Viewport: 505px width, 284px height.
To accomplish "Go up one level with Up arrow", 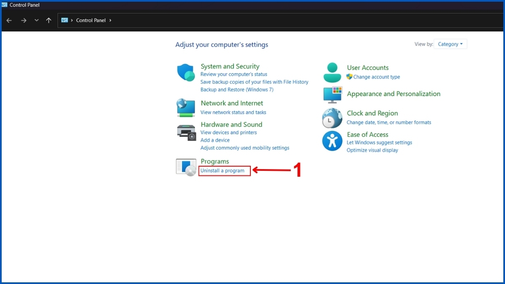I will [x=49, y=20].
